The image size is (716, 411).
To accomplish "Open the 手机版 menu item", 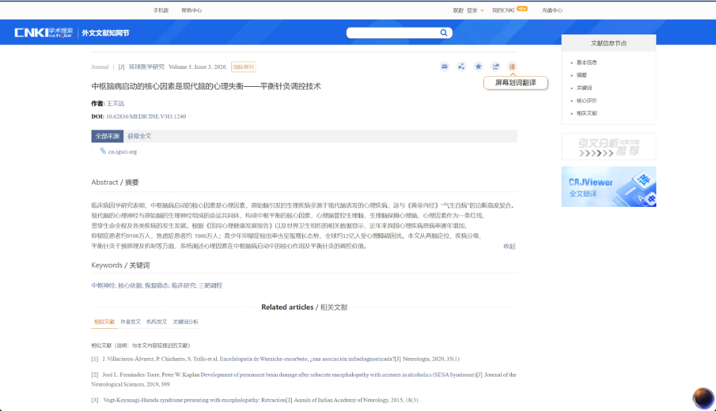I will coord(160,11).
